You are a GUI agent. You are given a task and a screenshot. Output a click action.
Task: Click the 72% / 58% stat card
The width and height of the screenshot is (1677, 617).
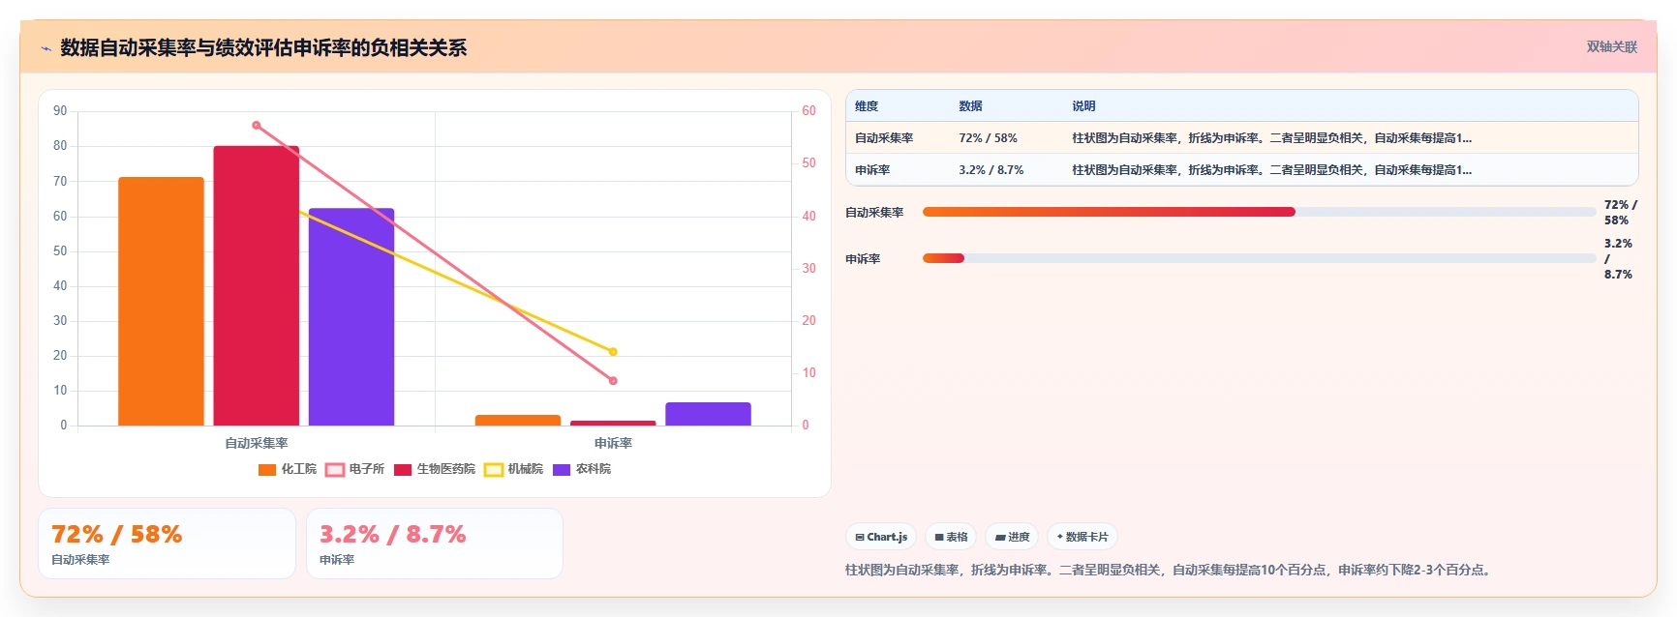point(167,544)
